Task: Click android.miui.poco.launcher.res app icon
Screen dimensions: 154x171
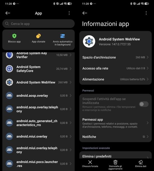Action: [9, 164]
